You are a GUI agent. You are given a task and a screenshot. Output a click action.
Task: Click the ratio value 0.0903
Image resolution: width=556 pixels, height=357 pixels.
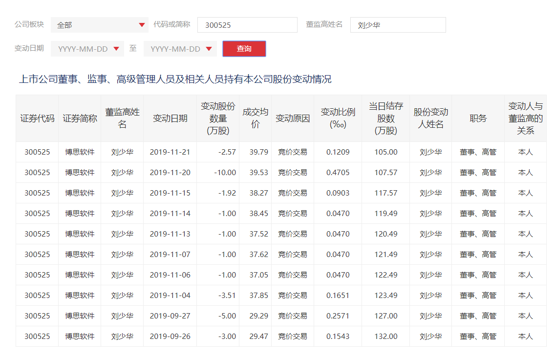[338, 193]
